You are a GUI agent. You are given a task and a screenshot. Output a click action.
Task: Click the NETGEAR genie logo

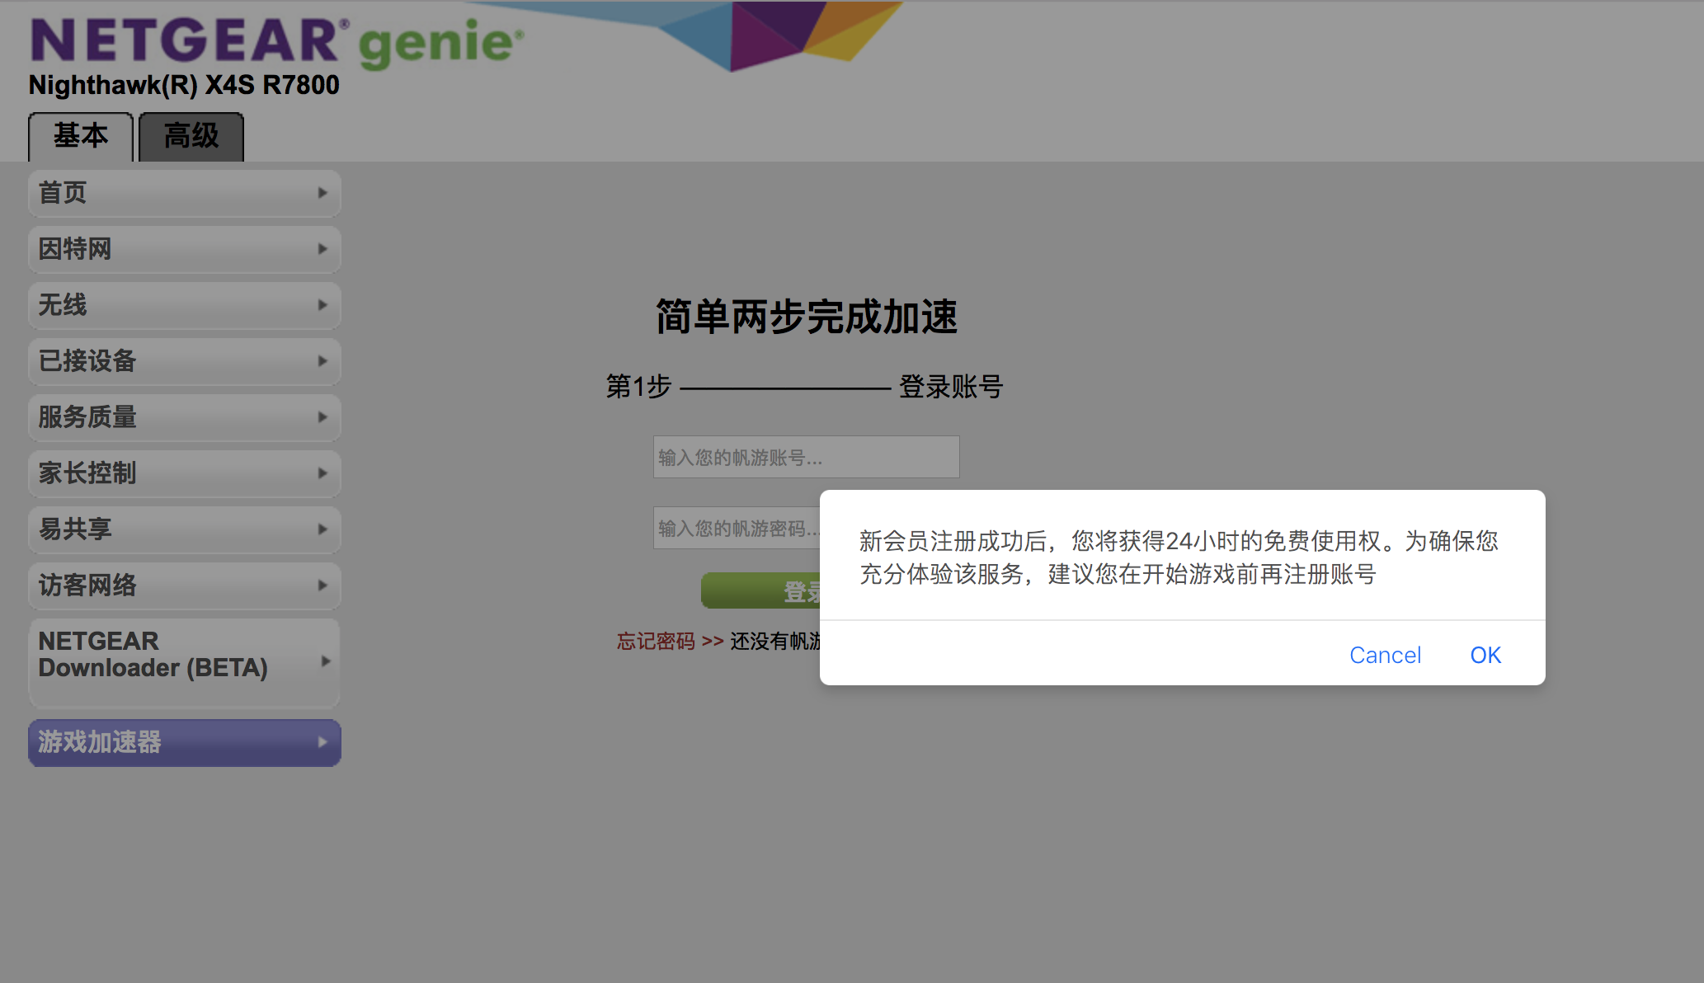coord(276,41)
